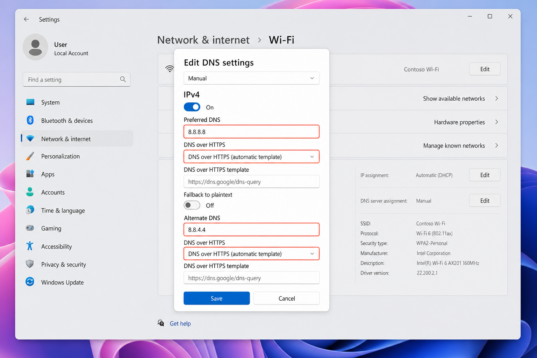Click the Time & language globe icon
537x358 pixels.
30,210
